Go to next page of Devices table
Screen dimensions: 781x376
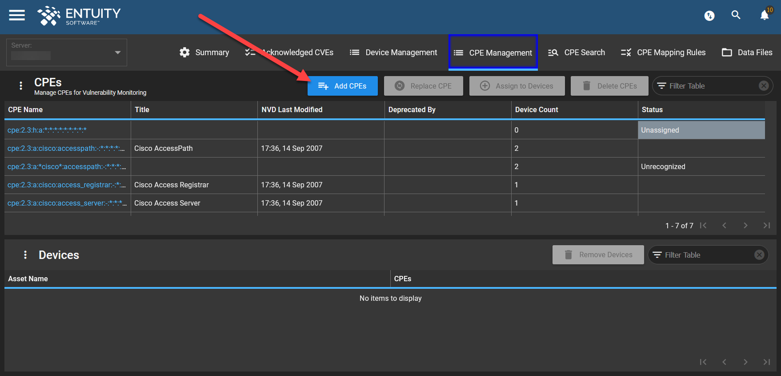pos(745,362)
